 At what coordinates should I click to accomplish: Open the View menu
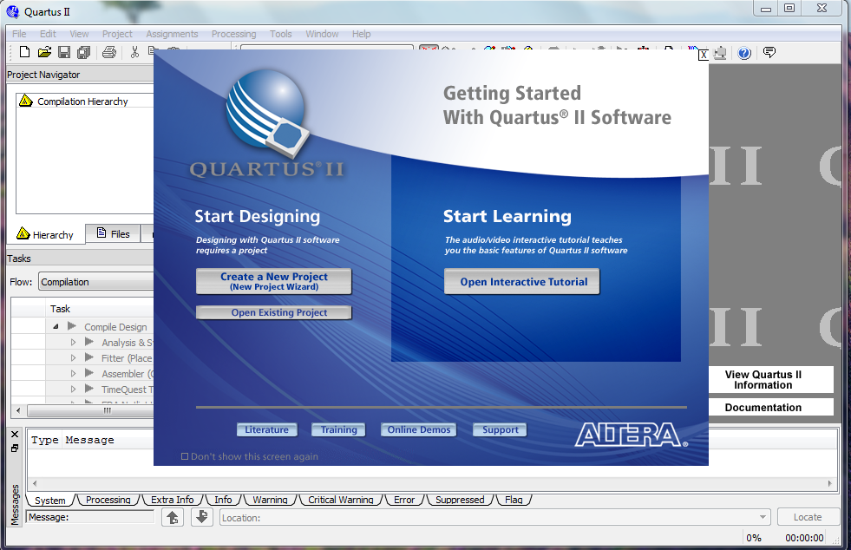click(x=79, y=34)
